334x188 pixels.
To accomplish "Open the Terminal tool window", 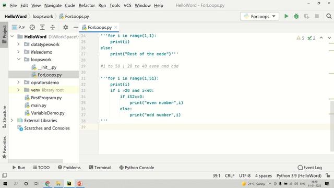I will (x=100, y=168).
